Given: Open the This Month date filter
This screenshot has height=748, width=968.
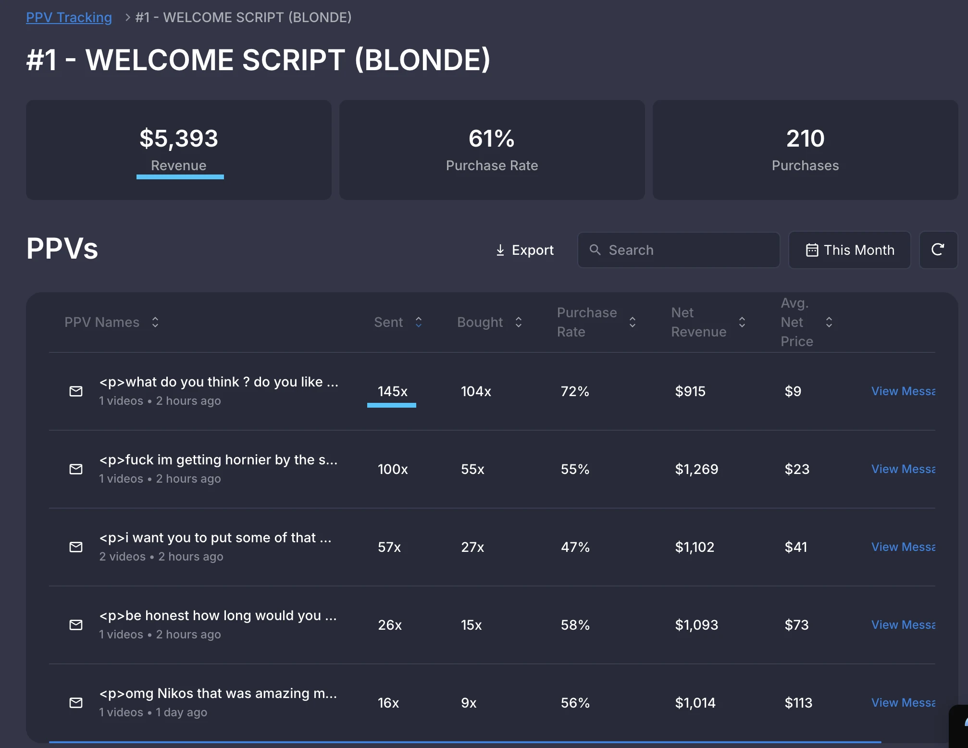Looking at the screenshot, I should pos(850,250).
